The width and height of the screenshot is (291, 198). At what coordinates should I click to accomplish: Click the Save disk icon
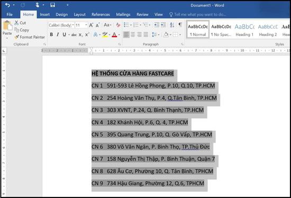pyautogui.click(x=52, y=5)
